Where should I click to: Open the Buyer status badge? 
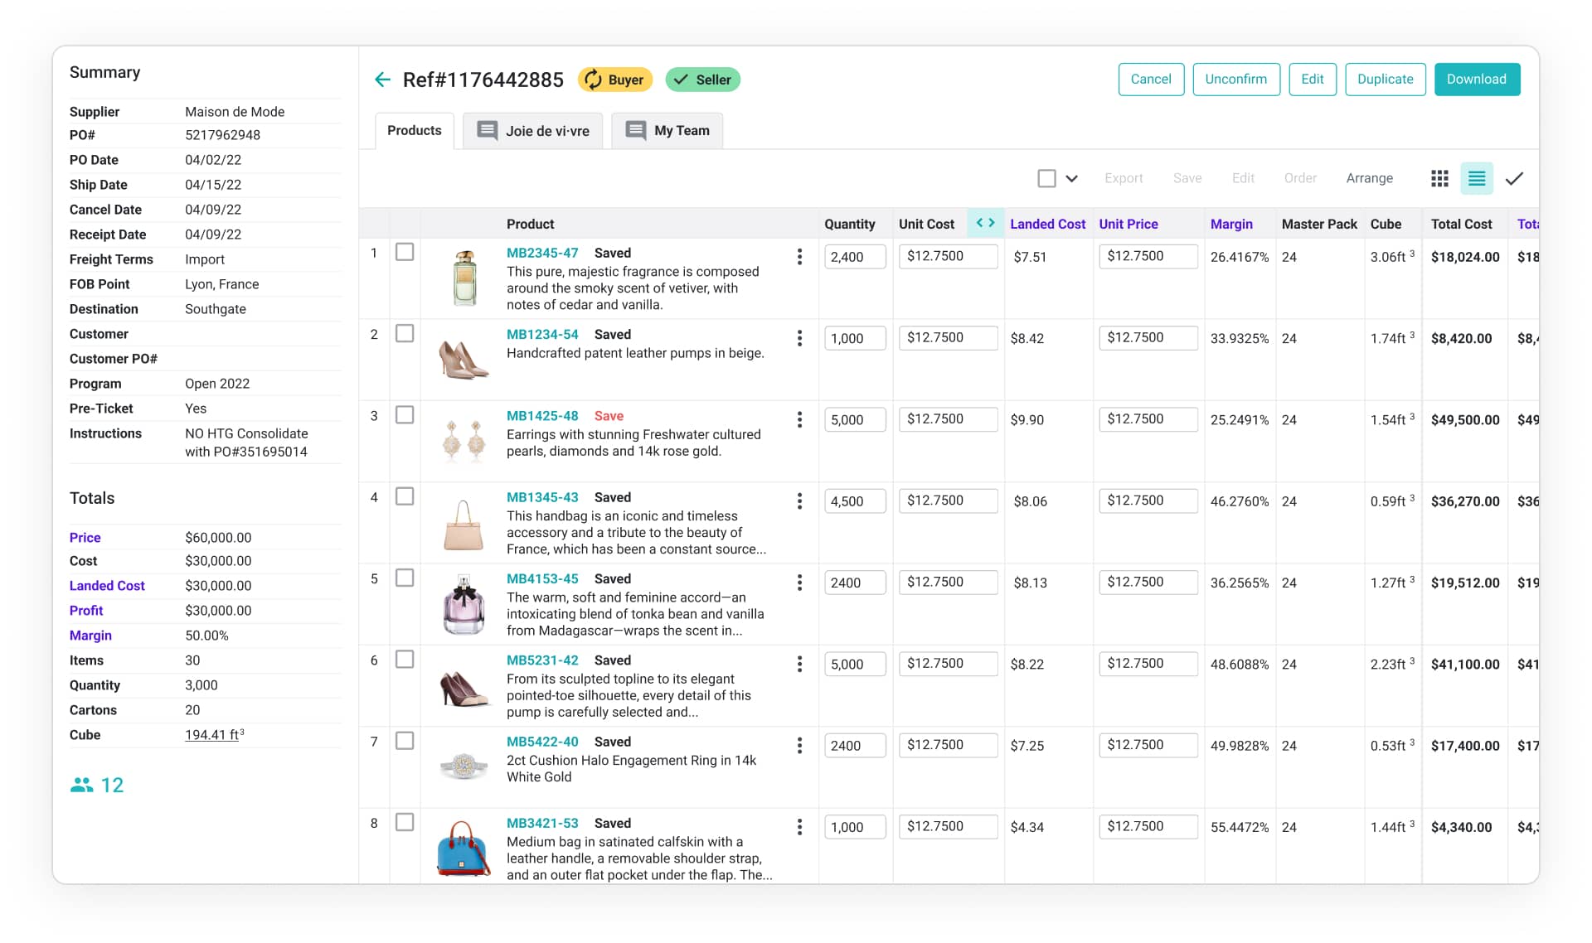click(x=614, y=80)
